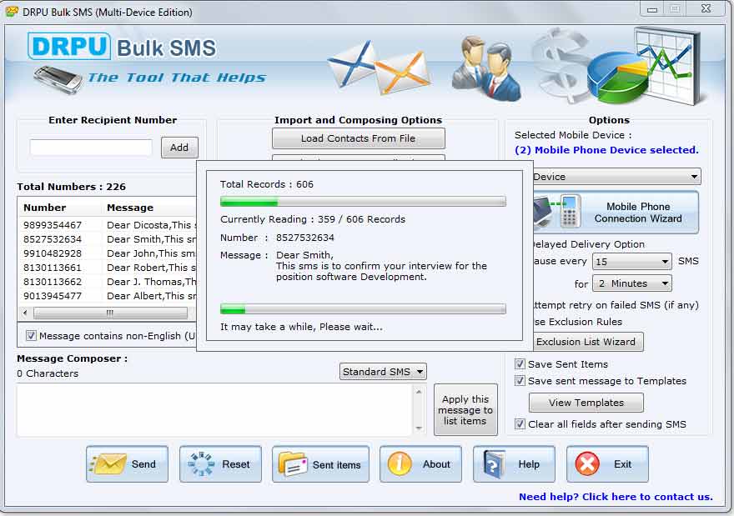Click Load Contacts From File
This screenshot has height=516, width=734.
(358, 138)
